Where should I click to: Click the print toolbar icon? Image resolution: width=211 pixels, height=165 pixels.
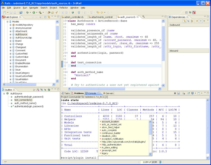pos(15,12)
